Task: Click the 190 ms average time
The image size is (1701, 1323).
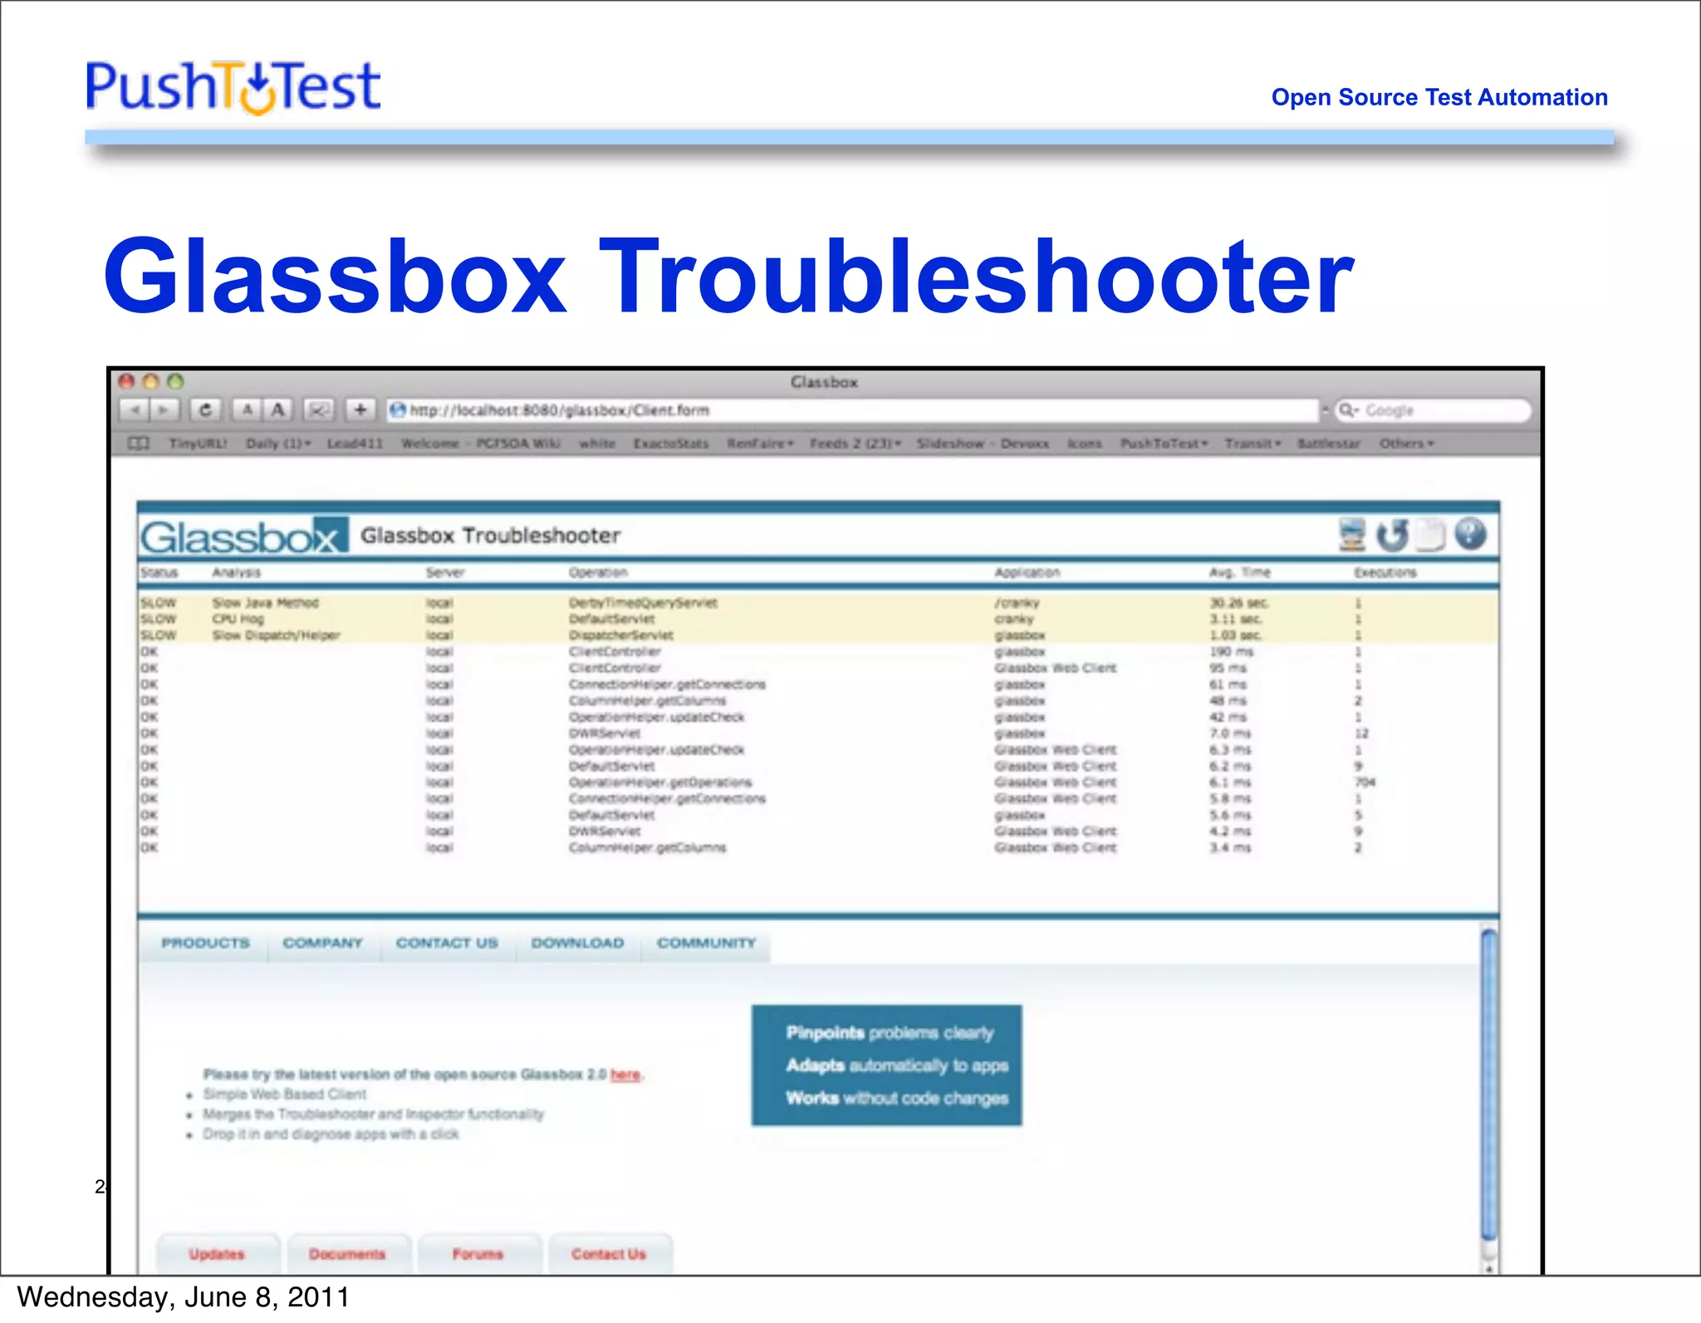Action: (1231, 652)
